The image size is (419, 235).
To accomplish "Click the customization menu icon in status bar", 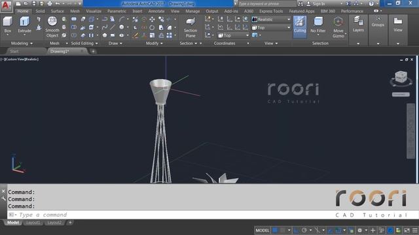I will click(414, 230).
